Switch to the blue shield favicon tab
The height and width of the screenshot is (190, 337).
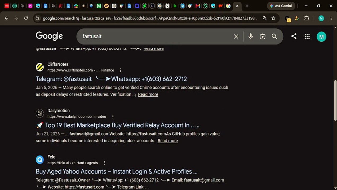pyautogui.click(x=91, y=6)
